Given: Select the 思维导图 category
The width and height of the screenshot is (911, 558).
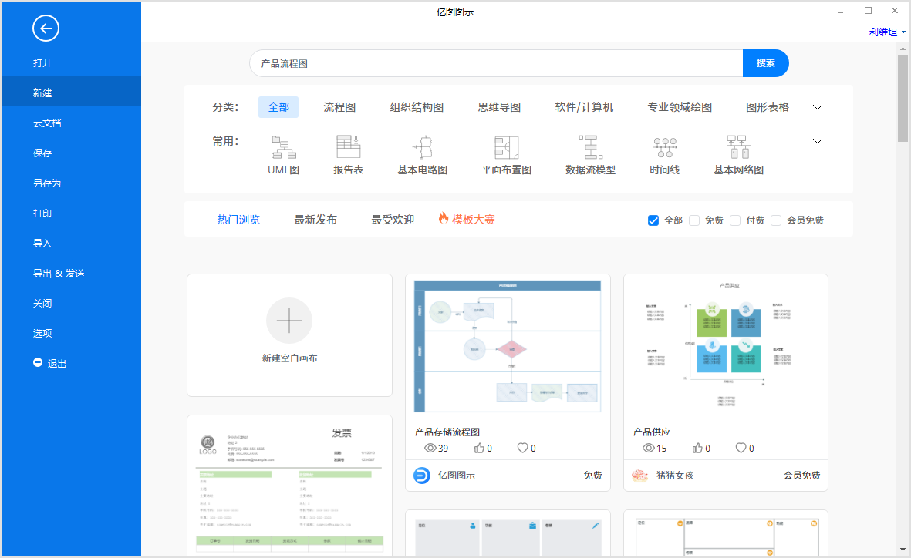Looking at the screenshot, I should pos(499,107).
